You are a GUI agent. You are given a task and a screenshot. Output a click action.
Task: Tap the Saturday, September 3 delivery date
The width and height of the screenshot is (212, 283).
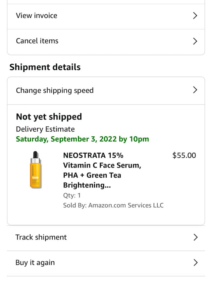(x=82, y=139)
